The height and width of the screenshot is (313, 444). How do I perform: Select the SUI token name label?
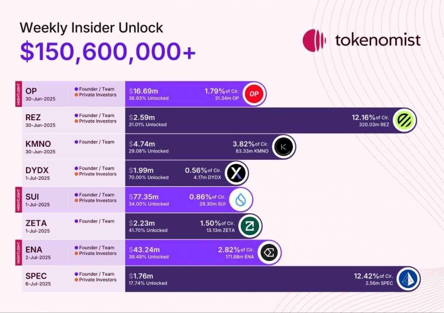coord(33,197)
